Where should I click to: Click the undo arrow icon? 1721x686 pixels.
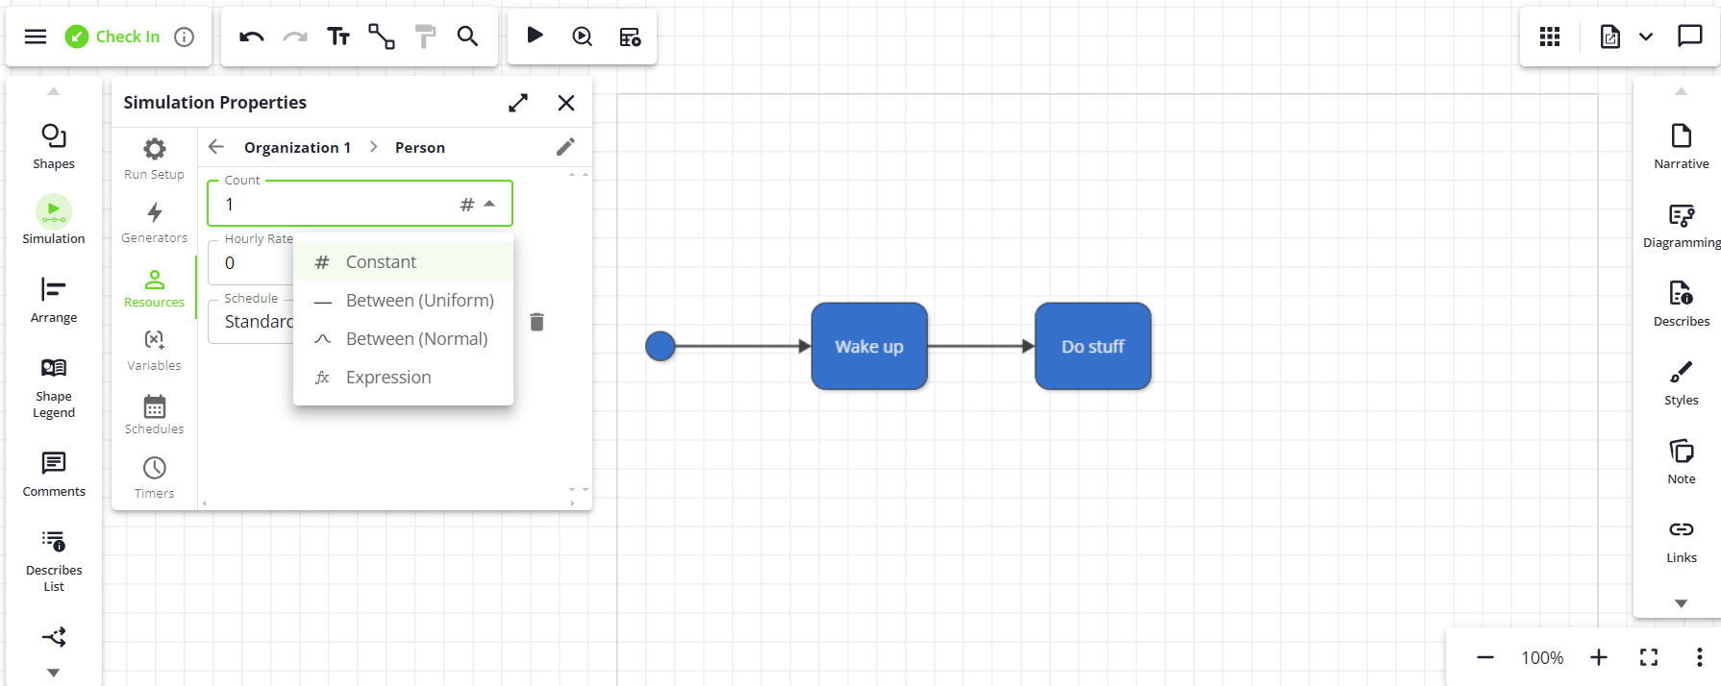tap(252, 37)
